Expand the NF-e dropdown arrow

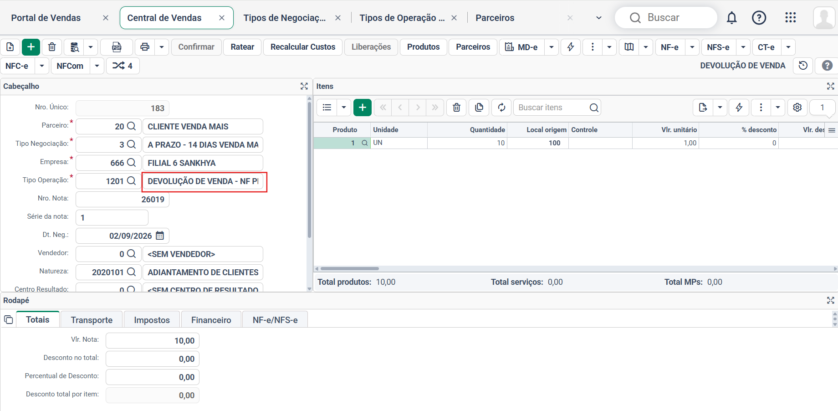coord(692,47)
